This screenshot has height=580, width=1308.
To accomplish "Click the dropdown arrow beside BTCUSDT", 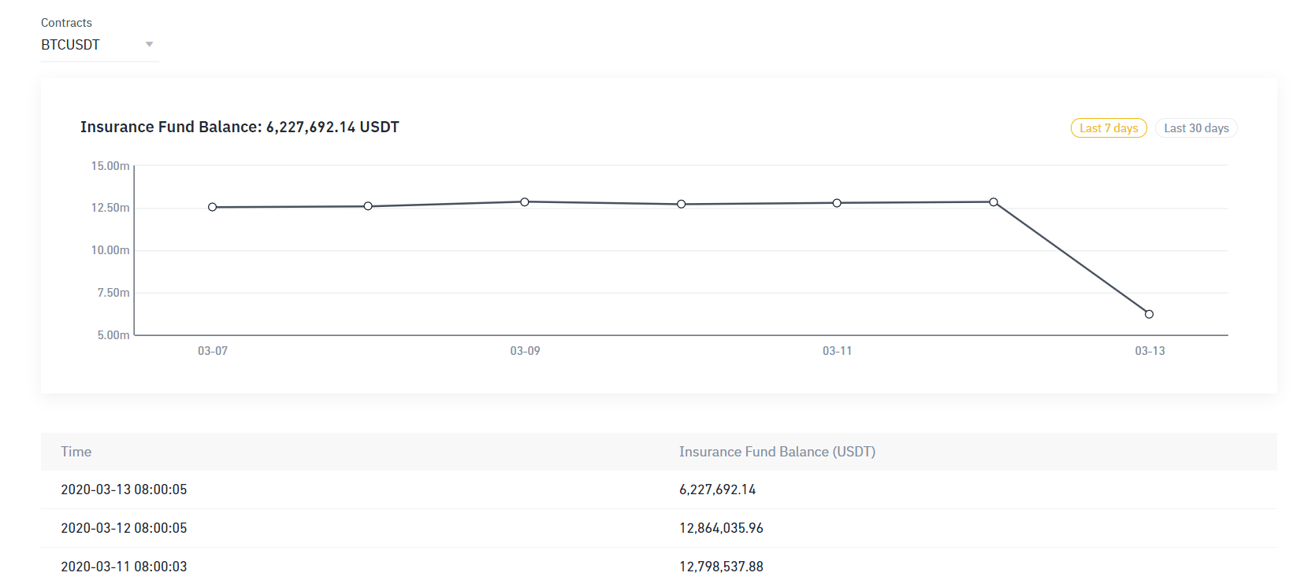I will click(x=149, y=45).
